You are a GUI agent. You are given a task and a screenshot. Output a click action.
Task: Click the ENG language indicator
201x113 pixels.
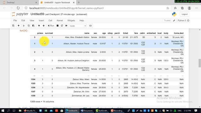click(x=180, y=110)
